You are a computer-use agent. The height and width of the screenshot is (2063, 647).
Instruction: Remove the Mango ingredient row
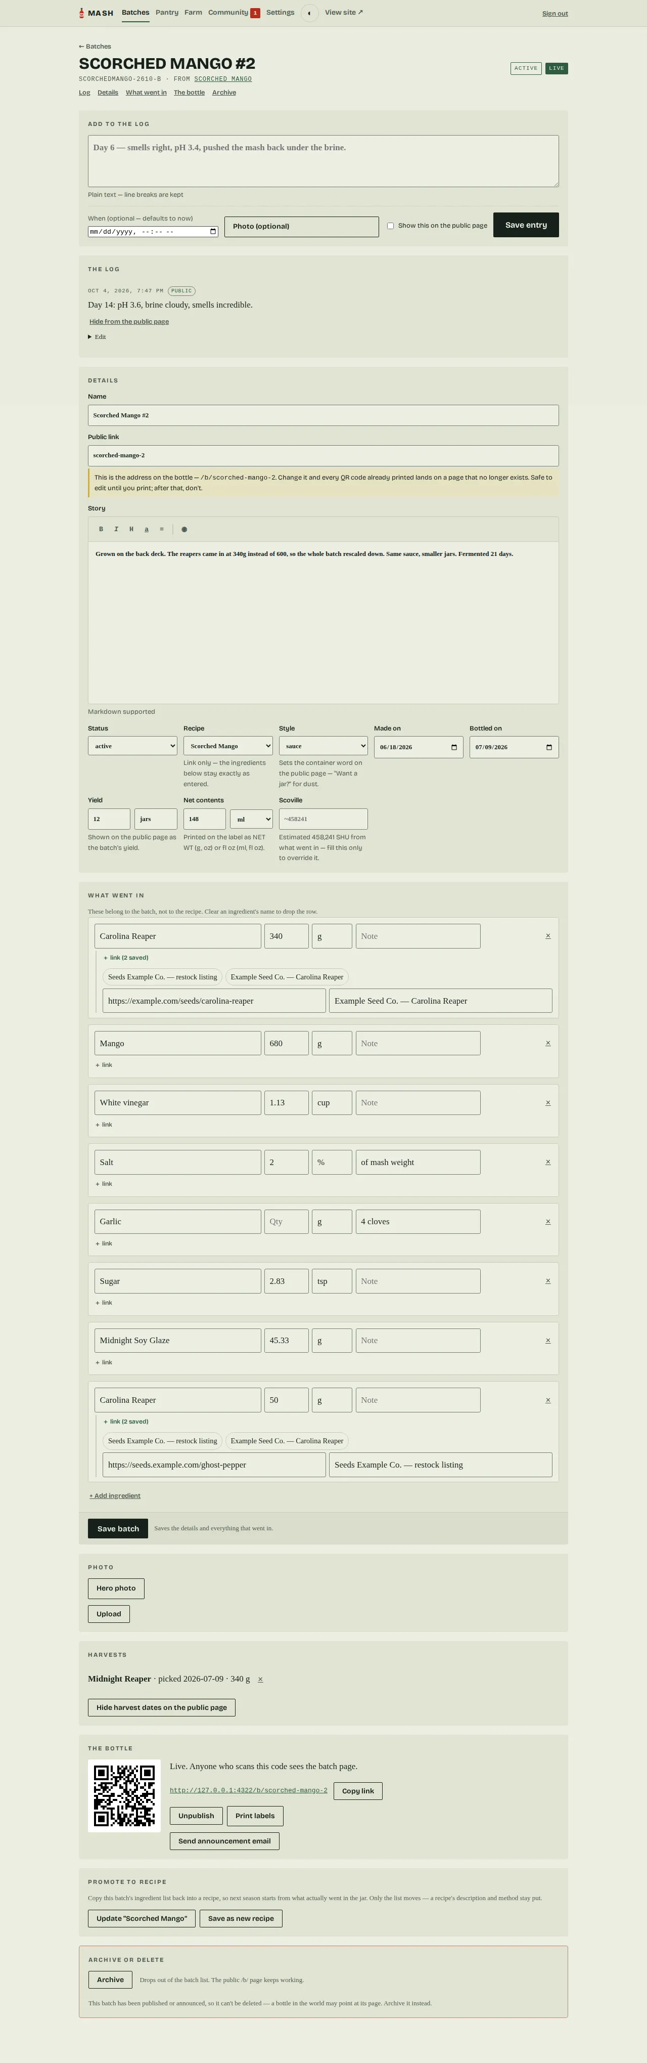coord(548,1043)
